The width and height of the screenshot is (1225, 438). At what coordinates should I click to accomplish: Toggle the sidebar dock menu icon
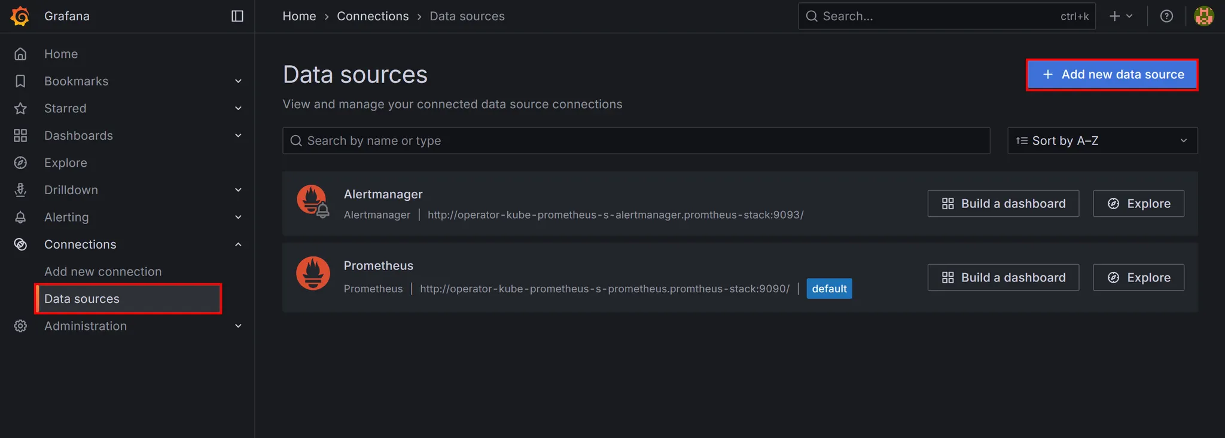(x=237, y=16)
